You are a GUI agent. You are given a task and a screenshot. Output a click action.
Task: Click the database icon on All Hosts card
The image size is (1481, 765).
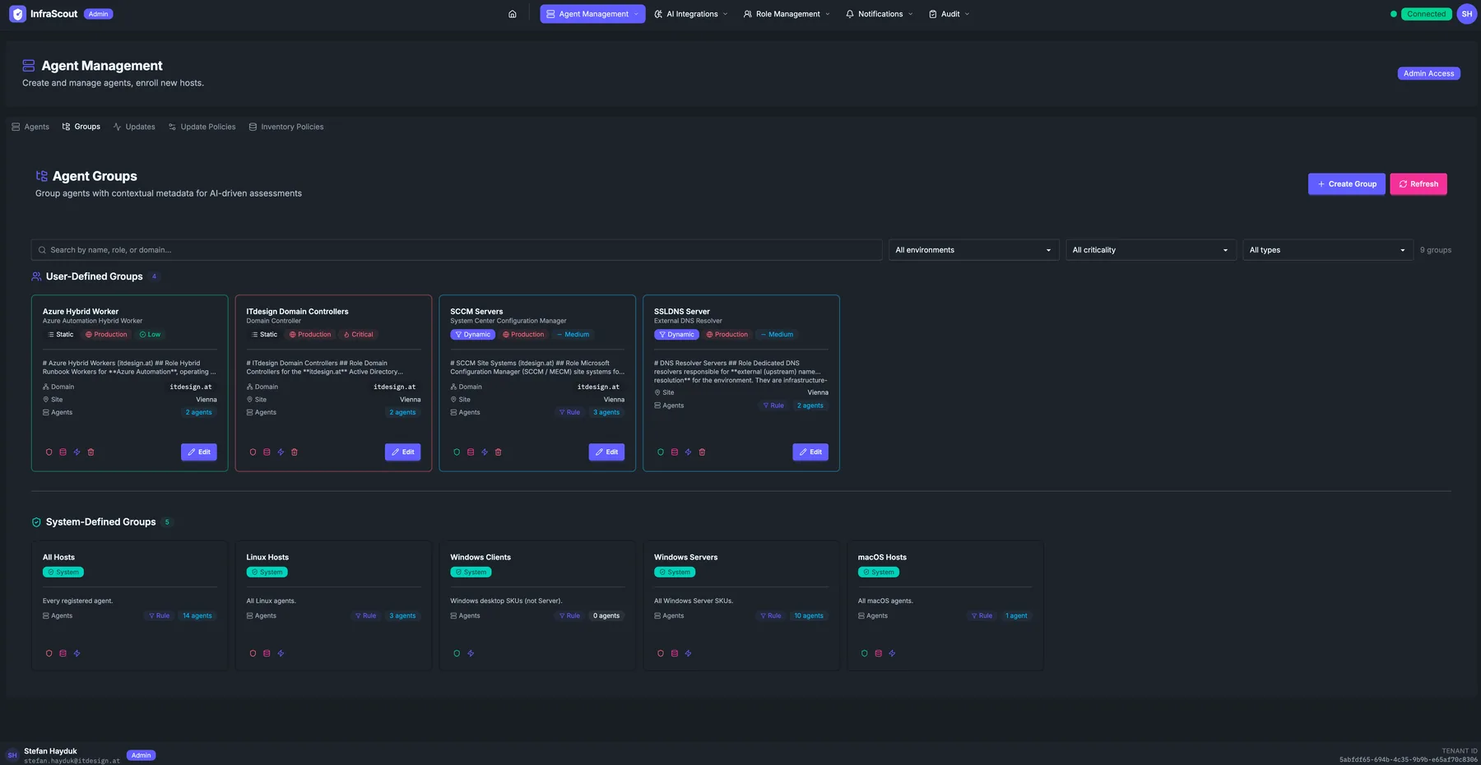coord(63,654)
